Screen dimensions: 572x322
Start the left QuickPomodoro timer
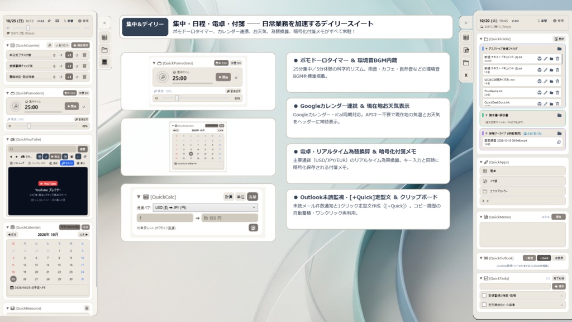coord(72,106)
